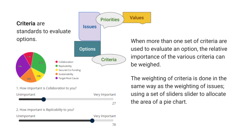Image resolution: width=240 pixels, height=135 pixels.
Task: Click the Collaboration slider handle
Action: point(43,99)
